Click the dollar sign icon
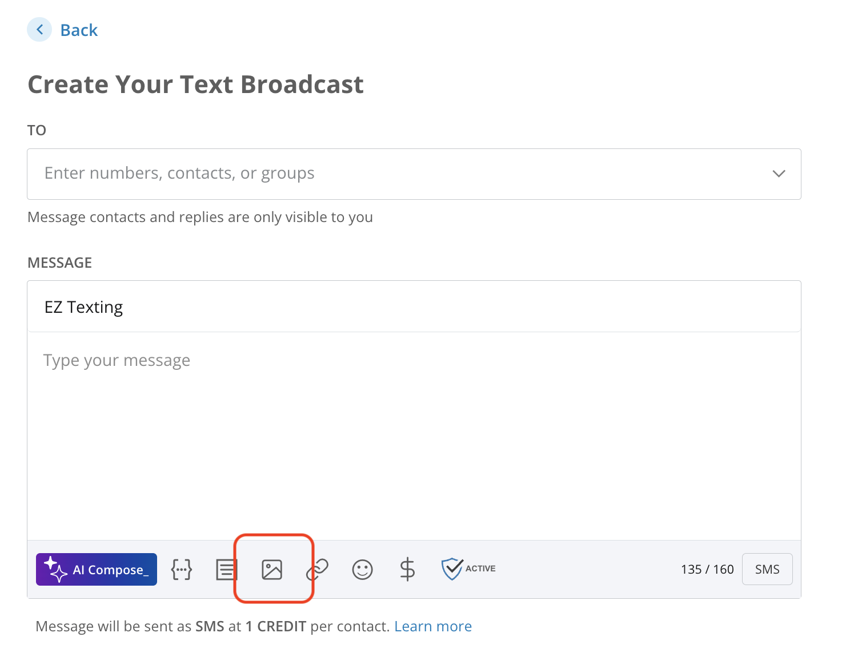Image resolution: width=842 pixels, height=661 pixels. (x=407, y=569)
